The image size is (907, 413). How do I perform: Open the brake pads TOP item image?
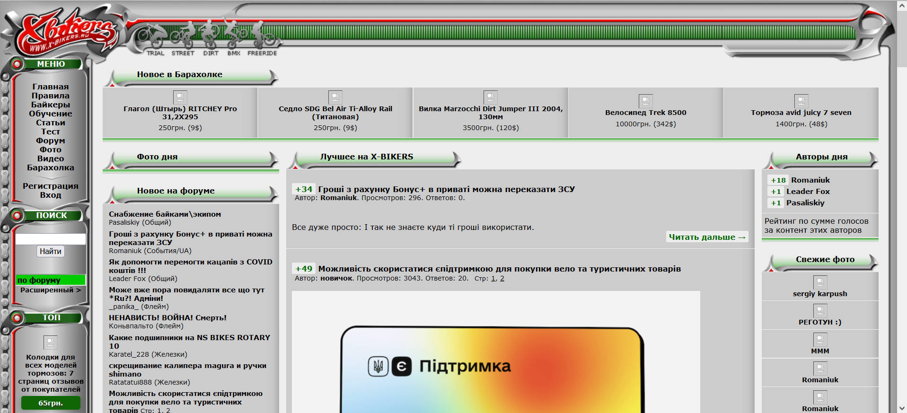(x=51, y=342)
